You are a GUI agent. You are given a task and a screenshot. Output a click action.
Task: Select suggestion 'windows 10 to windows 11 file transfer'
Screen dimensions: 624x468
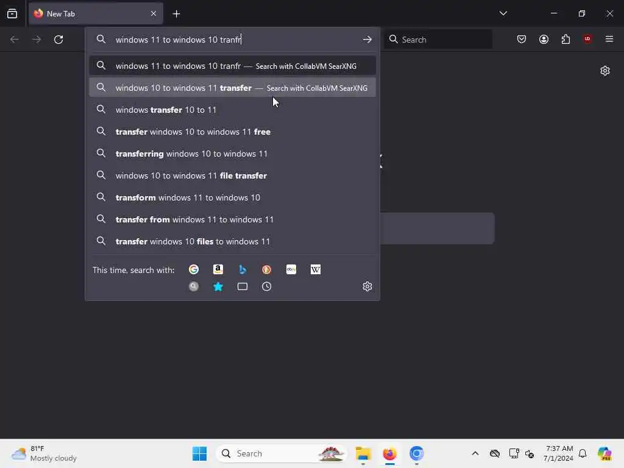[x=232, y=175]
